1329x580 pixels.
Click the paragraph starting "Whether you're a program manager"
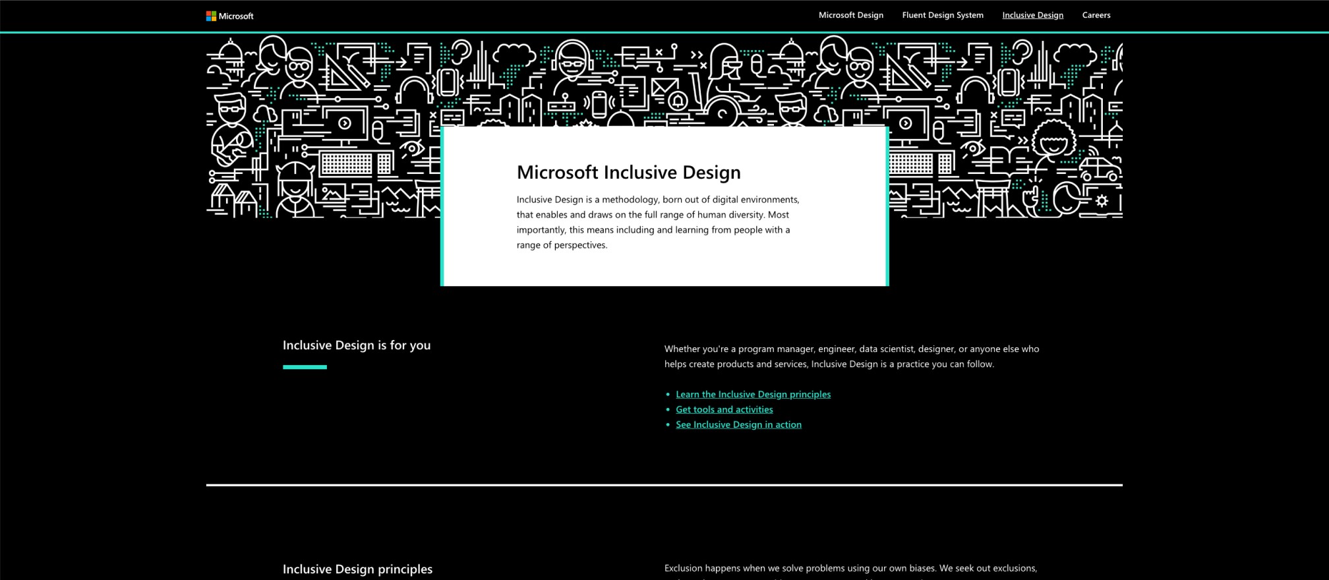851,357
